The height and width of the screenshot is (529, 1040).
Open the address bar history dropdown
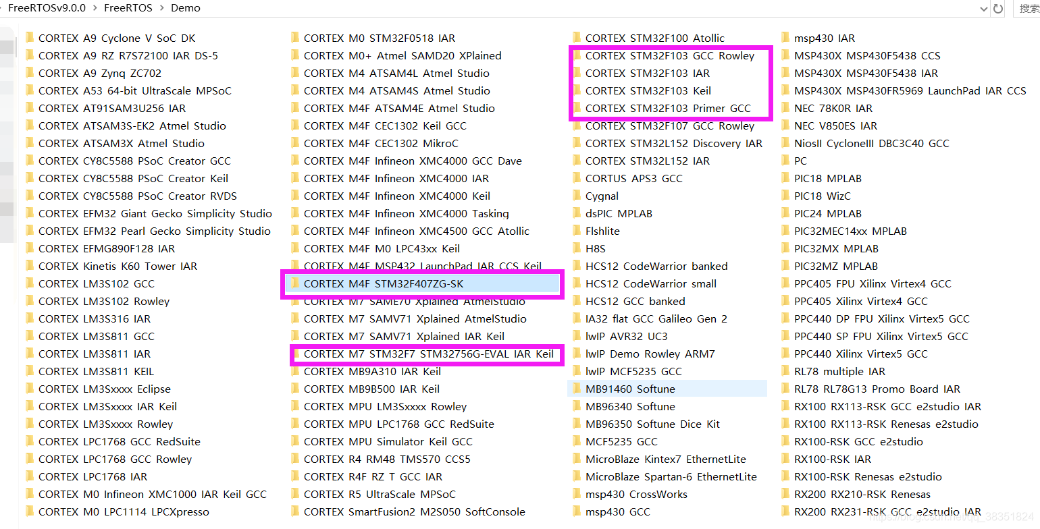(983, 8)
